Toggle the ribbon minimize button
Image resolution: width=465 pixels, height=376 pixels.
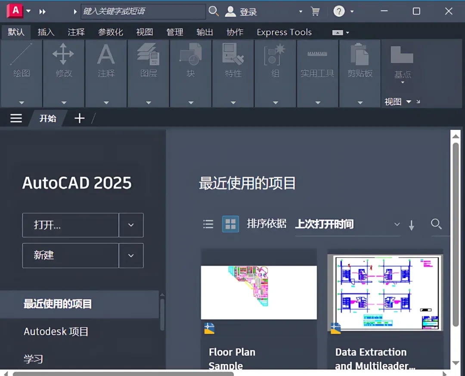[338, 33]
